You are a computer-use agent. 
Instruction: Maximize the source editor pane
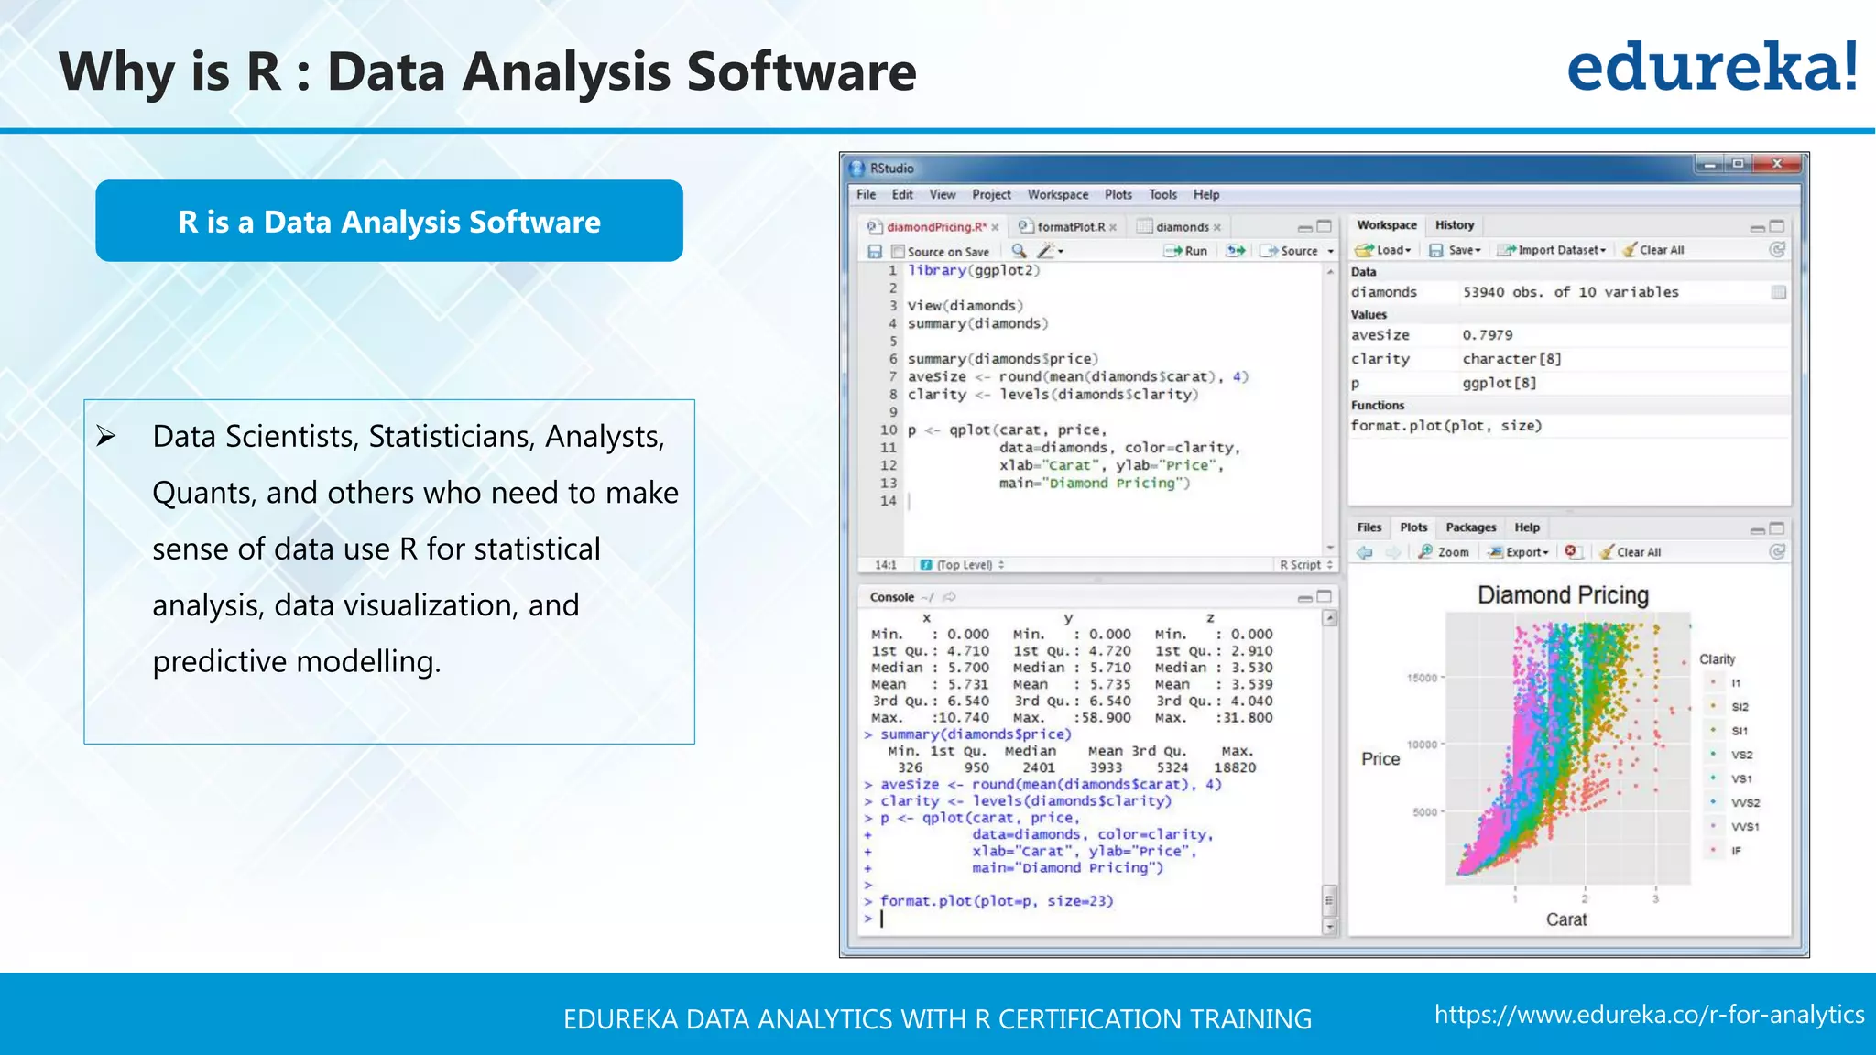(1324, 226)
